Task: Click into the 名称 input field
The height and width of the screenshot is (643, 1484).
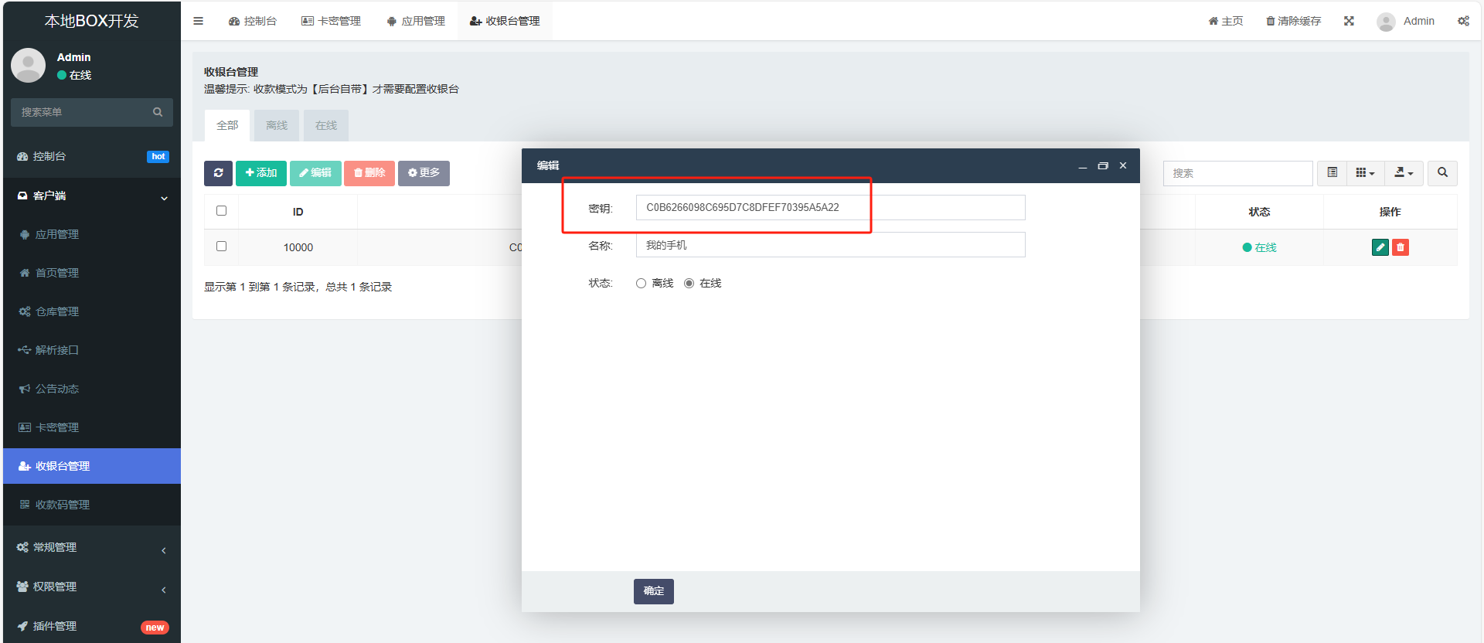Action: tap(830, 245)
